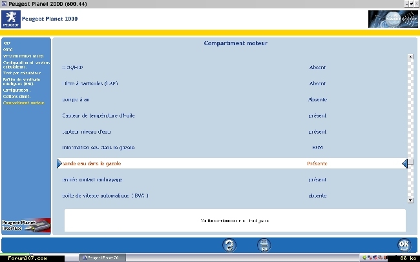Click 'BSM' value for eau dans le gazole
Viewport: 420px width, 262px height.
[x=317, y=148]
